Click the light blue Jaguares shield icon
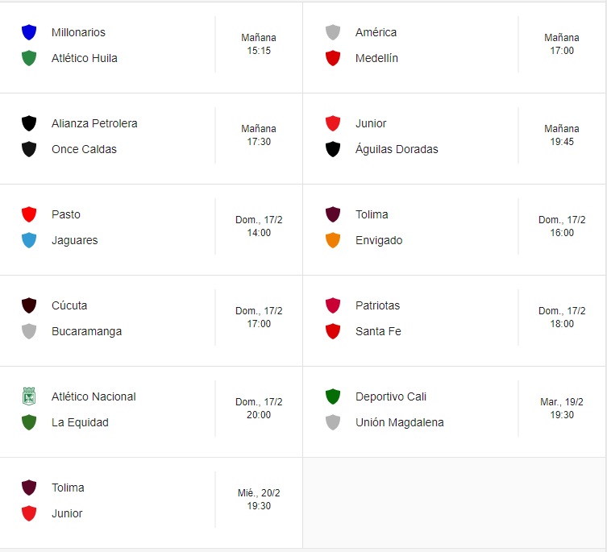The image size is (607, 552). (29, 240)
